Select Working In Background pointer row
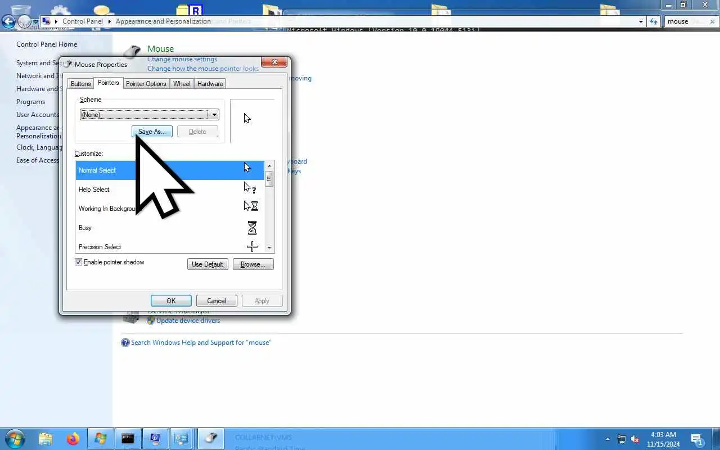720x450 pixels. point(170,209)
